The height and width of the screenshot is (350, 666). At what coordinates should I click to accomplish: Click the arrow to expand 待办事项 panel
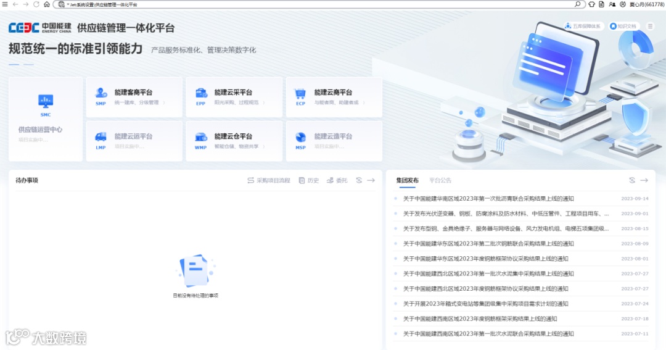[371, 180]
